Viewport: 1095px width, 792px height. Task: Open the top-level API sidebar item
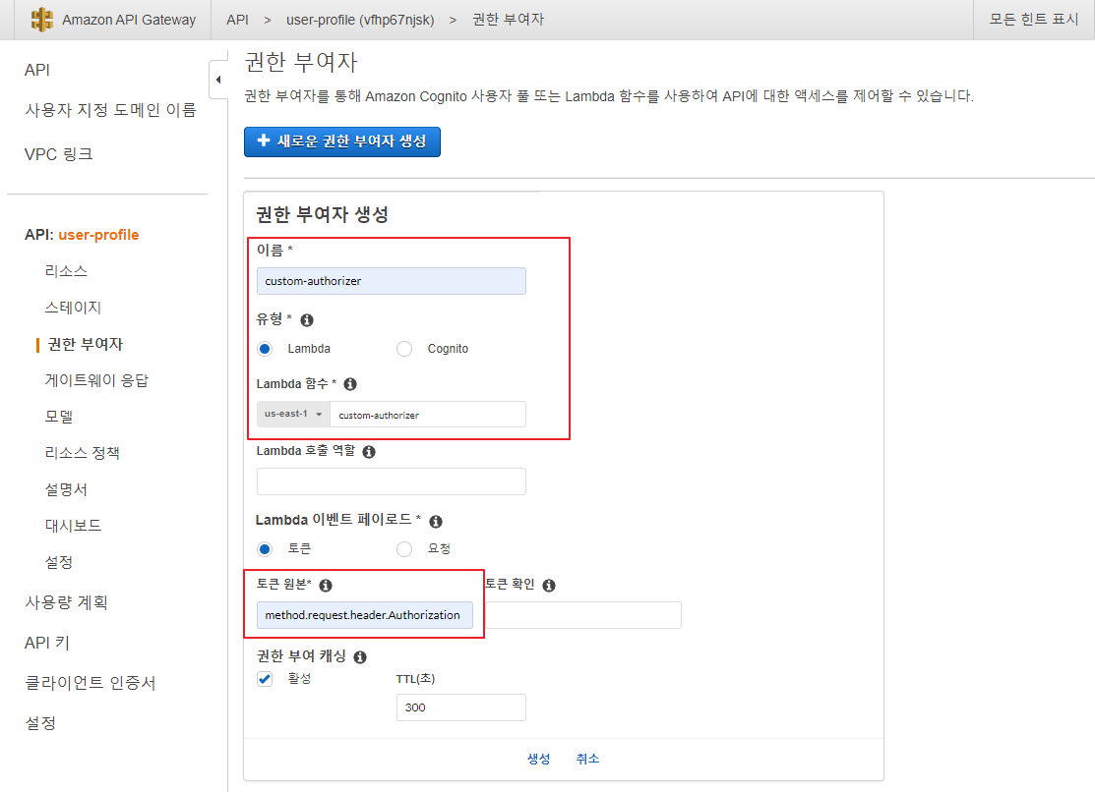[x=37, y=70]
